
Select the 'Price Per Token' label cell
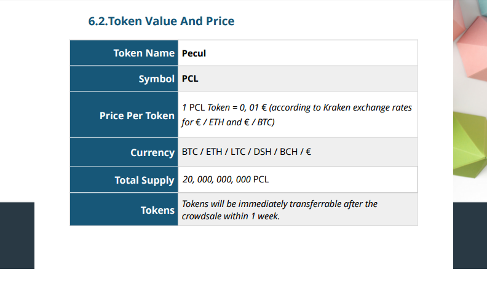[x=124, y=115]
